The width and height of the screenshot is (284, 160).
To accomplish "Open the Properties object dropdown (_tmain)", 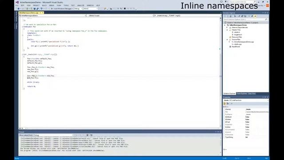I will coord(246,100).
